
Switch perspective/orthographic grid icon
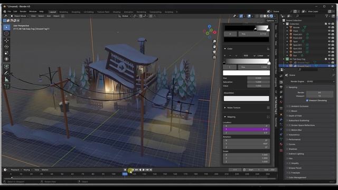tap(214, 58)
